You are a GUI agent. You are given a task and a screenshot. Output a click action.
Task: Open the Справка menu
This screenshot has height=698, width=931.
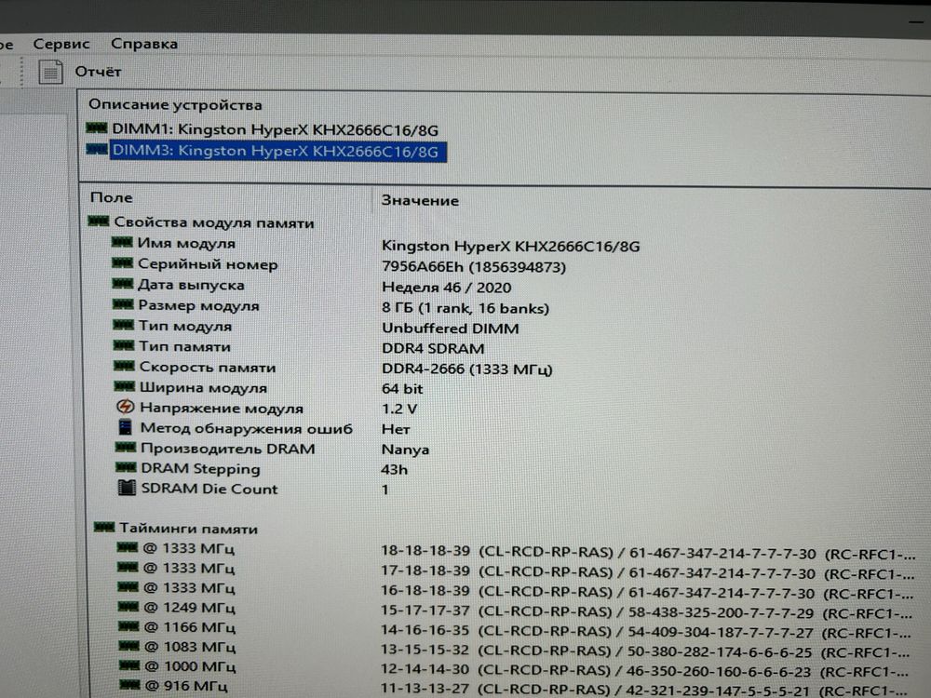(144, 44)
